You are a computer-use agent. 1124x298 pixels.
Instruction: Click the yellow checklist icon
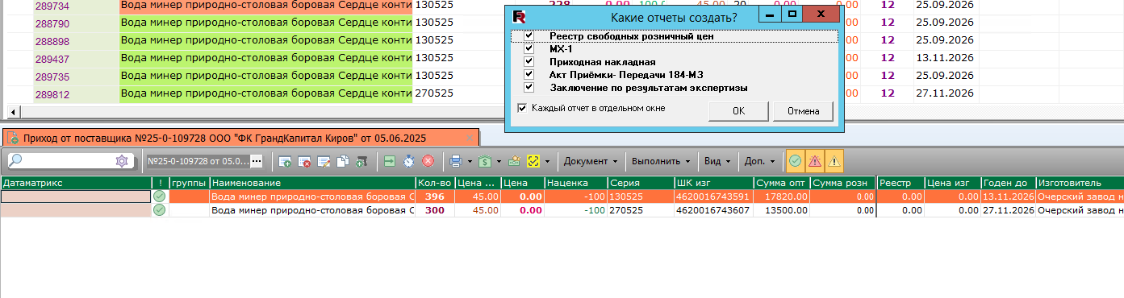(x=533, y=161)
